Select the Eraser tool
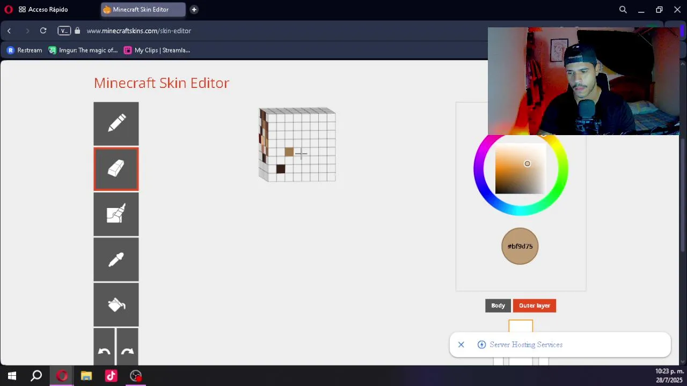Screen dimensions: 687x386 116,169
